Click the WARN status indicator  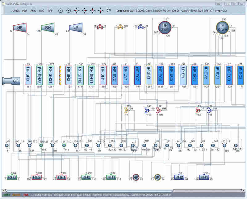pyautogui.click(x=16, y=195)
